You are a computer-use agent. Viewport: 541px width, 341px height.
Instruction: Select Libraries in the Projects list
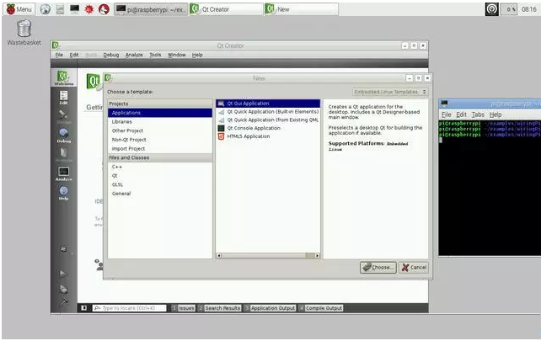(122, 121)
